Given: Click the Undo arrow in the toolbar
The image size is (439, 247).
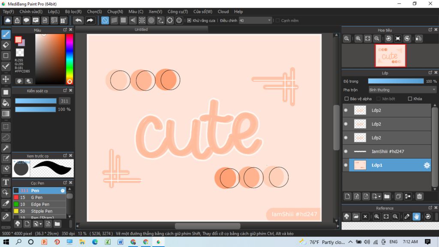Looking at the screenshot, I should point(78,21).
